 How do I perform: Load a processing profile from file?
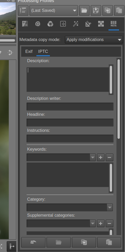click(x=84, y=11)
